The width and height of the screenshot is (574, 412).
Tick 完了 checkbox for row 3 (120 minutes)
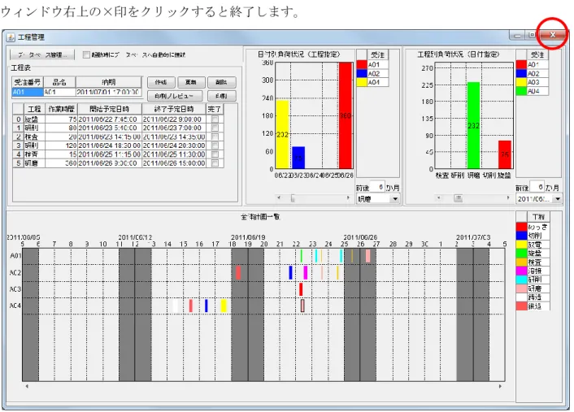pyautogui.click(x=215, y=145)
